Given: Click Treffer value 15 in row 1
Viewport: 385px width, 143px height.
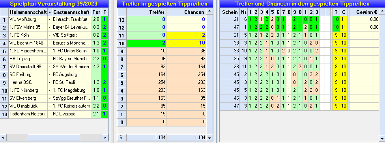Looking at the screenshot, I should point(146,114).
